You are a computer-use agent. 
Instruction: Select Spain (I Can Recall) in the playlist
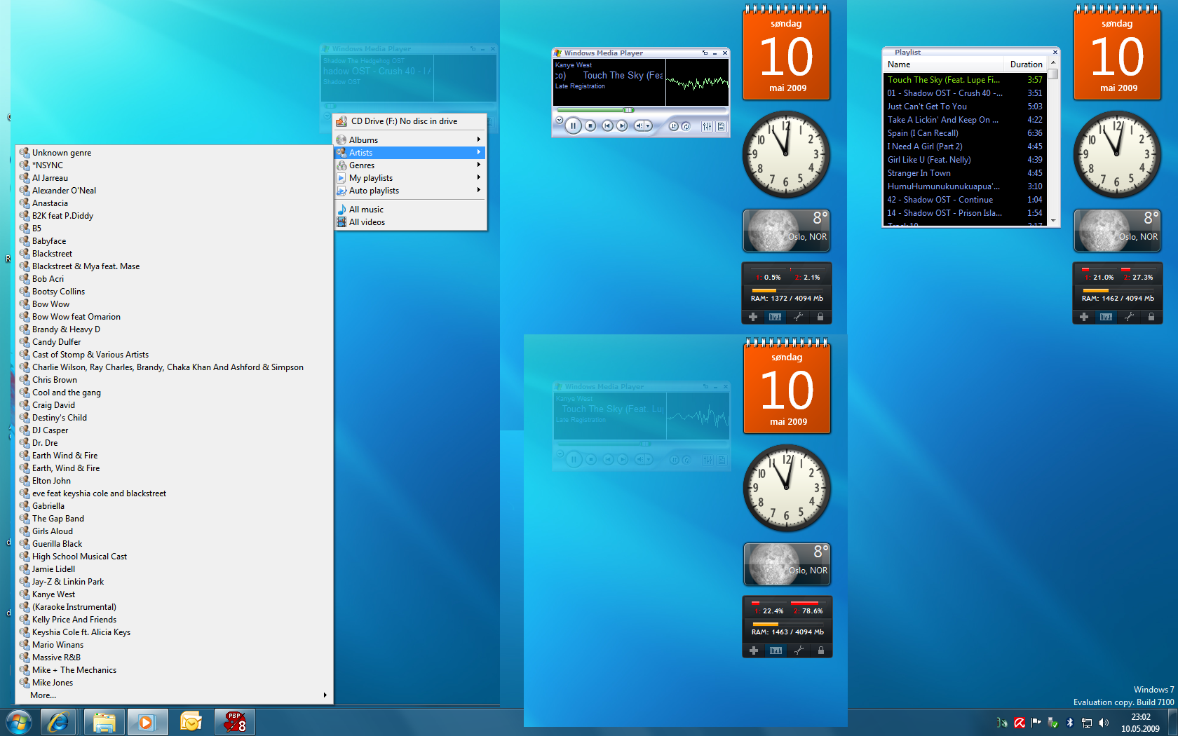click(x=965, y=133)
